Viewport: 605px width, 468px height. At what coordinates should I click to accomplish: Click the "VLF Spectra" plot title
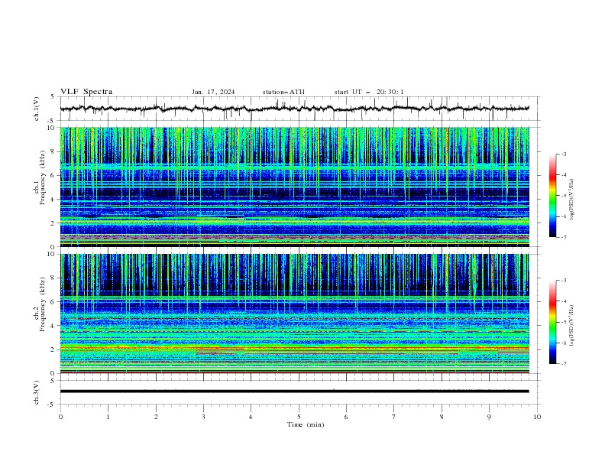[x=86, y=92]
